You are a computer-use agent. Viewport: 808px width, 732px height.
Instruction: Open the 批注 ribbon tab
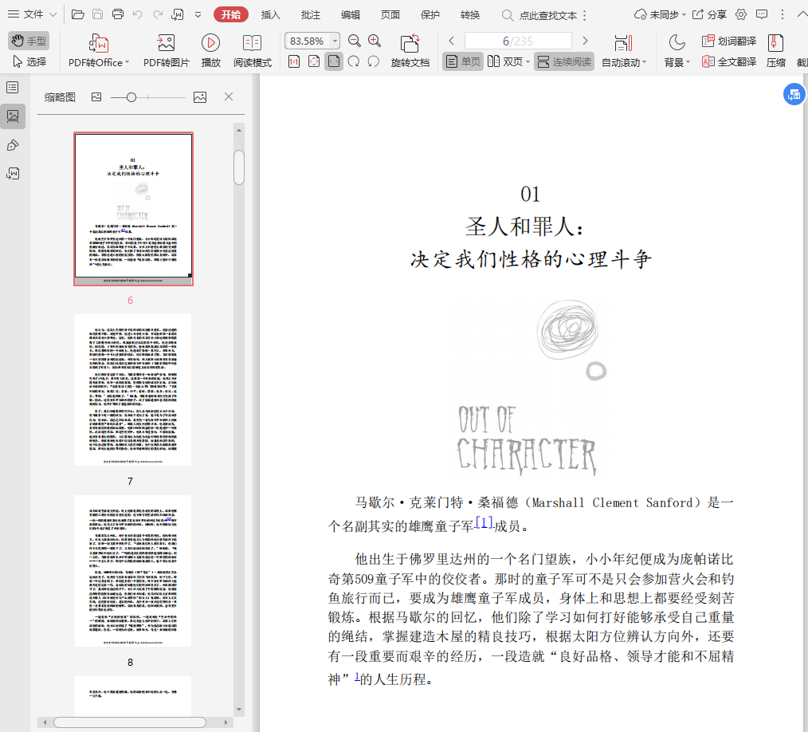tap(311, 15)
